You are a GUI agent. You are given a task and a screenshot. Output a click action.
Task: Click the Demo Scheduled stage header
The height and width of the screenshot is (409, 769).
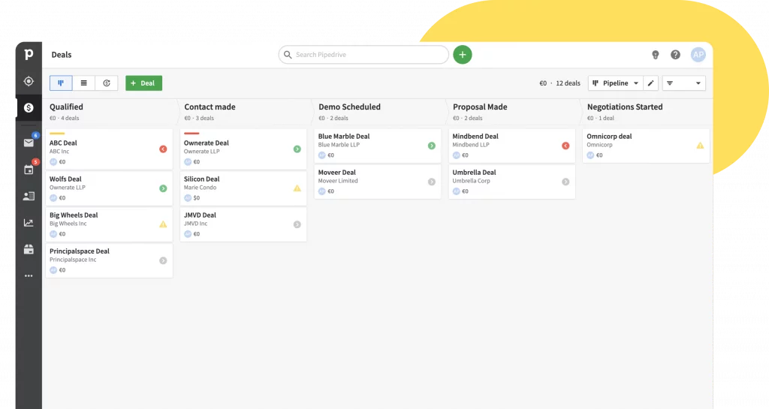(x=350, y=107)
